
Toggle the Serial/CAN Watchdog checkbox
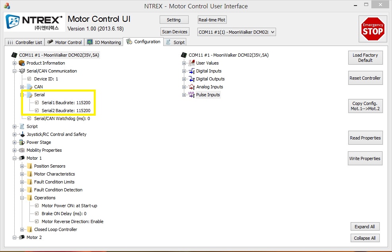pos(29,118)
